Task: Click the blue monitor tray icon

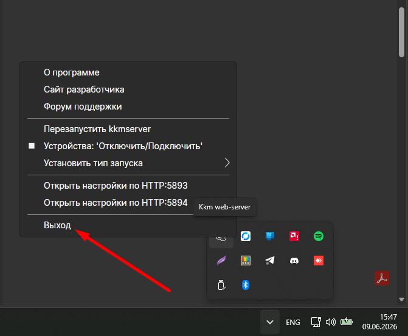Action: [x=270, y=236]
